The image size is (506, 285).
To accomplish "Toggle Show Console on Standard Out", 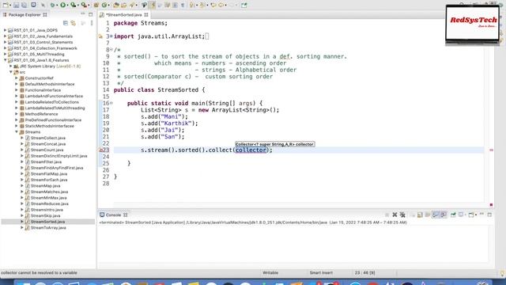I will point(436,215).
